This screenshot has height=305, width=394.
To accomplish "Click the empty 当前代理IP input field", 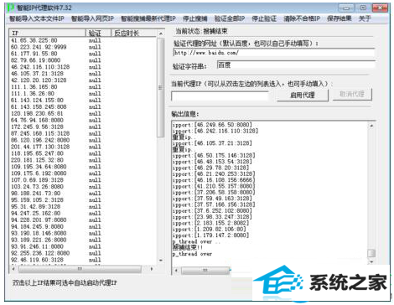I will coord(220,96).
